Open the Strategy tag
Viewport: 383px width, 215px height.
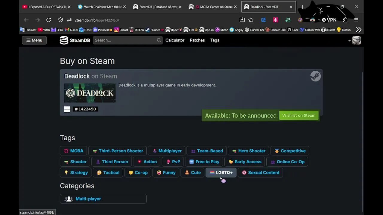tap(76, 173)
